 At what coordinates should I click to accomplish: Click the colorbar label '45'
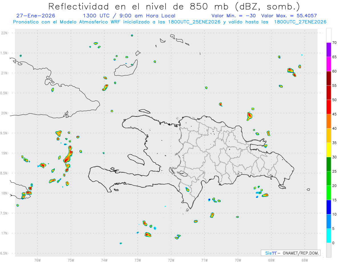click(335, 114)
